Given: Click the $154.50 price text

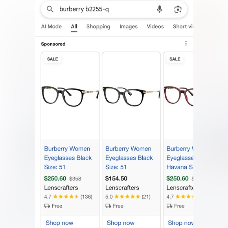Looking at the screenshot, I should [116, 178].
